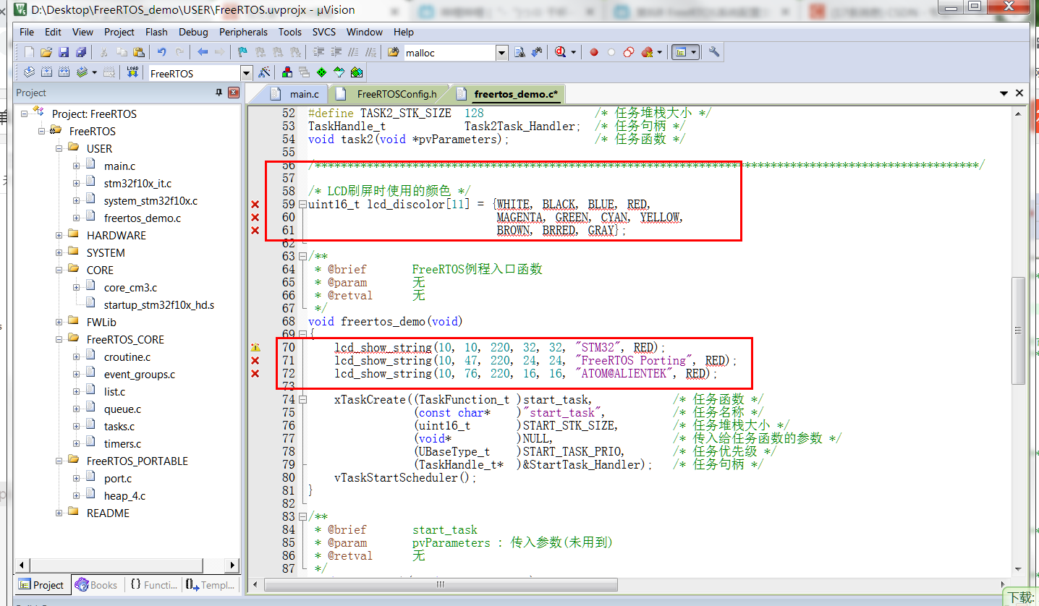Insert a bookmark with flag icon
Viewport: 1039px width, 606px height.
[x=243, y=52]
